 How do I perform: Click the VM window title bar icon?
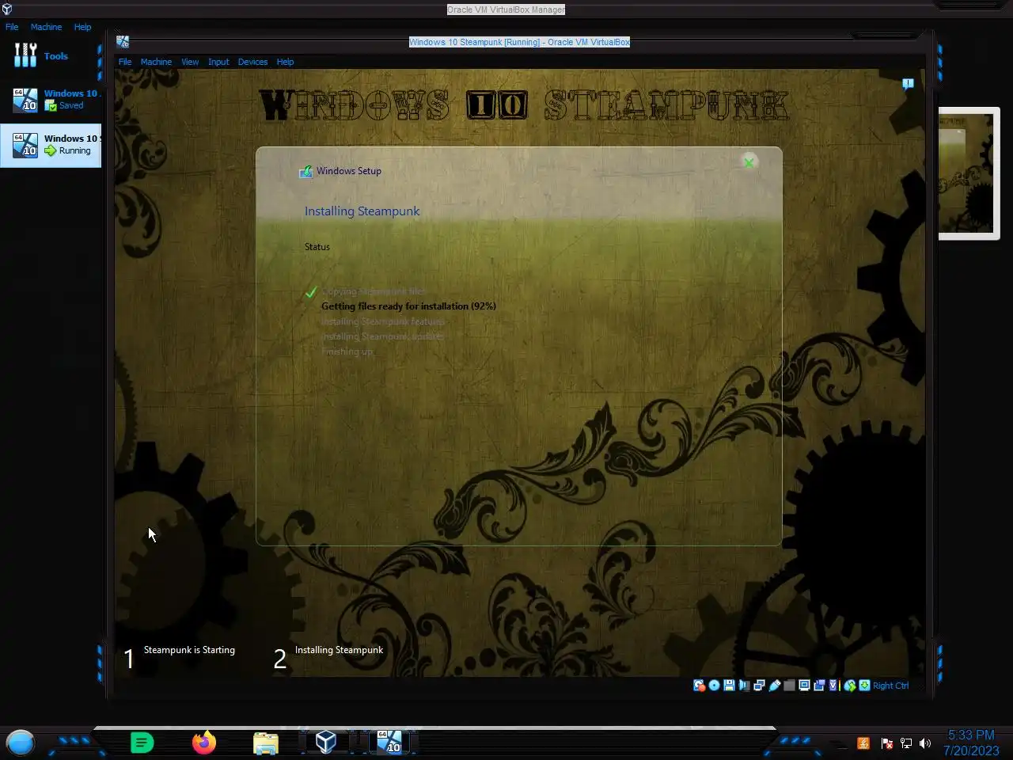tap(123, 42)
